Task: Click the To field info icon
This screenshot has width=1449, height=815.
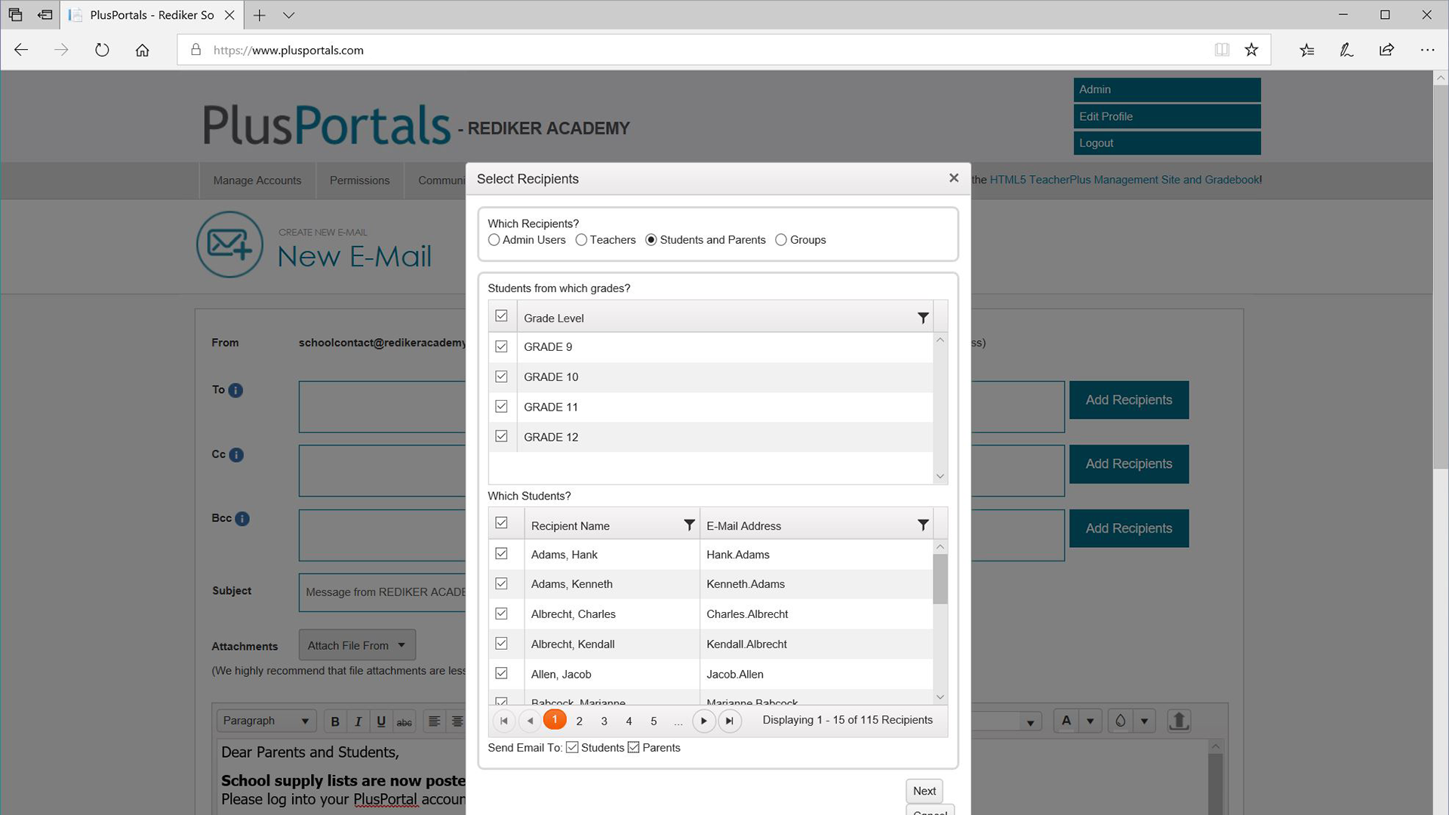Action: [235, 390]
